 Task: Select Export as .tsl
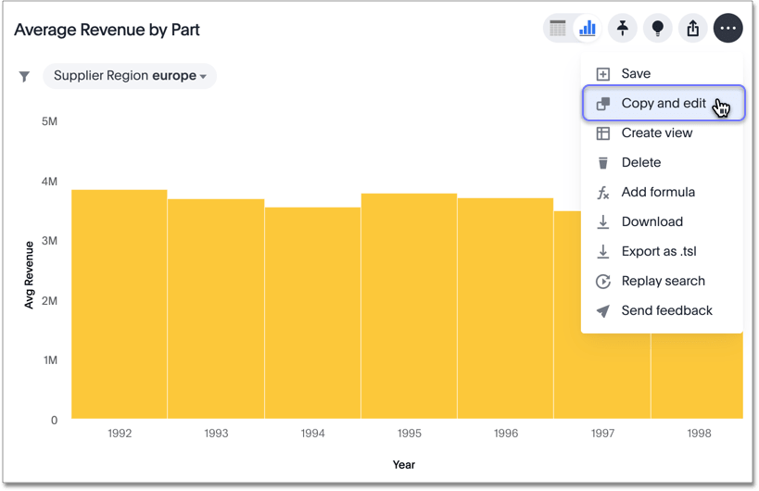tap(658, 252)
